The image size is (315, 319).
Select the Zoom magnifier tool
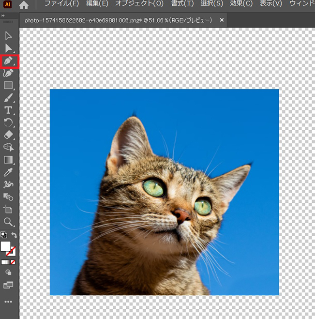(x=8, y=222)
